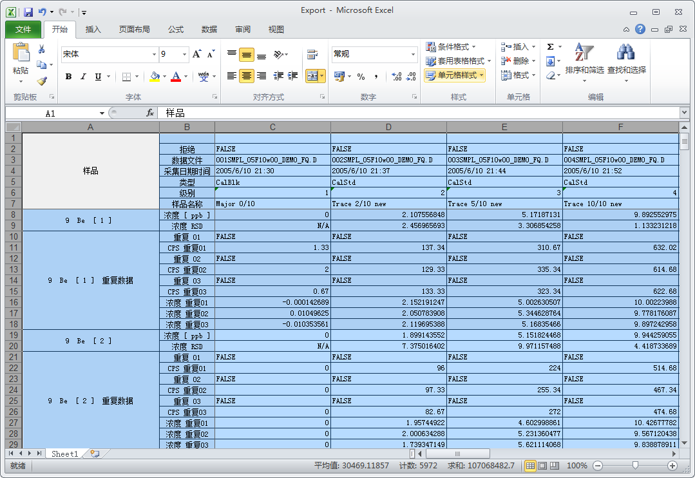Open Conditional Formatting (条件格式) dropdown
695x478 pixels.
point(451,46)
